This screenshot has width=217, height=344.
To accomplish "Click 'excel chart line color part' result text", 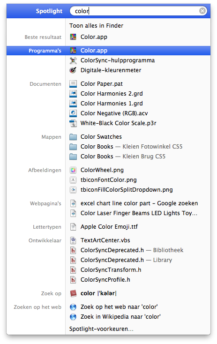I will point(115,203).
